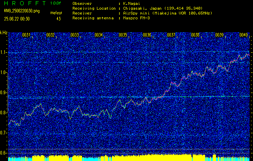Click the AirSpy mini receiver value
Image resolution: width=253 pixels, height=161 pixels.
coord(168,13)
